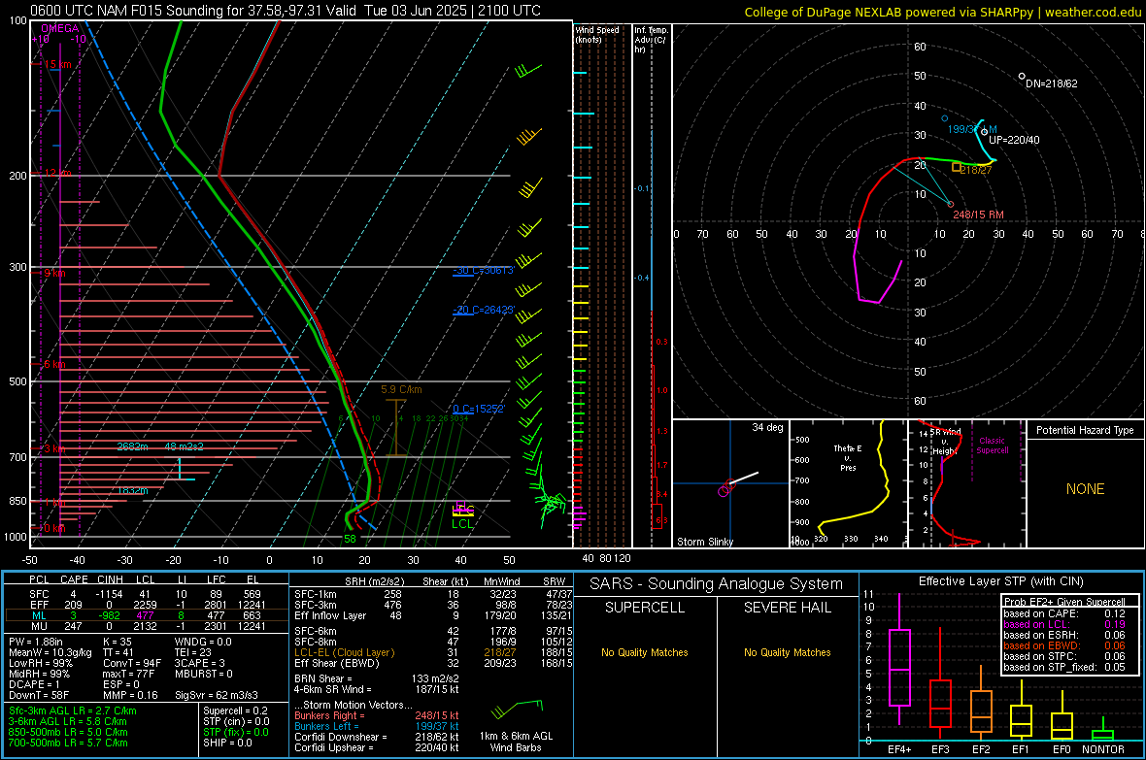Click the NONE hazard type value
Image resolution: width=1146 pixels, height=760 pixels.
(1085, 489)
